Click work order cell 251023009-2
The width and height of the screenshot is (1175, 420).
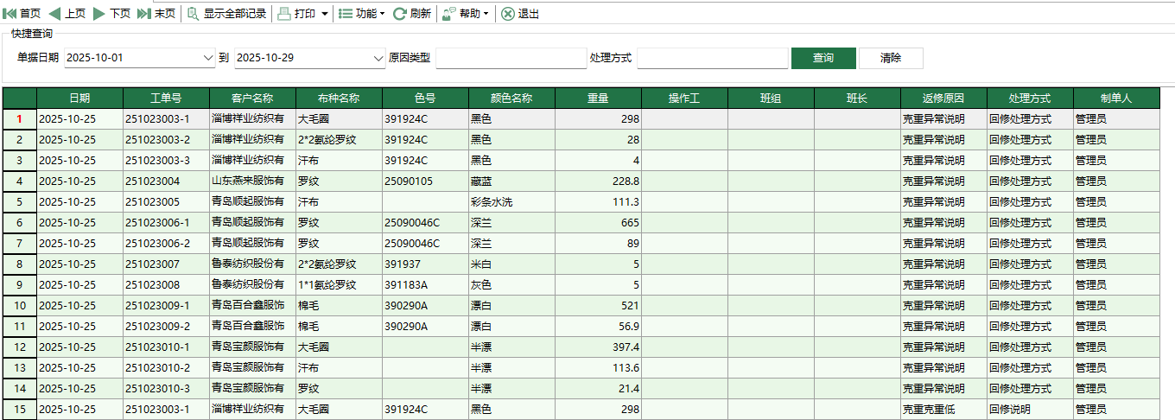[167, 326]
